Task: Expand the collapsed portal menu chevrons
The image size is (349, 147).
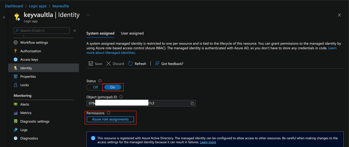Action: click(4, 17)
